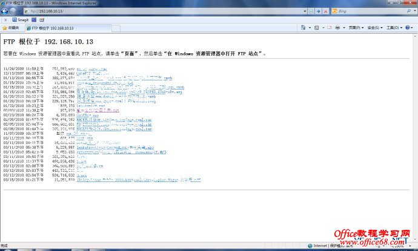Open Favorites with the star button
The image size is (418, 251).
(x=11, y=28)
